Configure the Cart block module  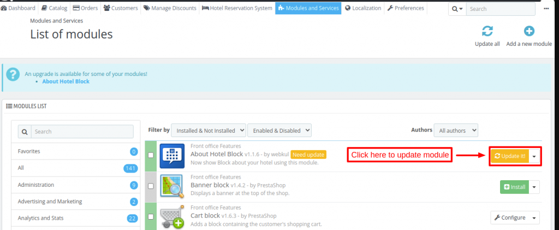click(x=510, y=217)
